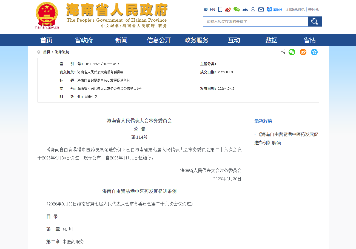
Task: Open the 信息公开 navigation item
Action: 159,40
